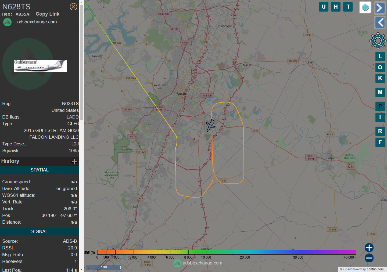Viewport: 387px width, 272px height.
Task: Click the R map button
Action: [380, 131]
